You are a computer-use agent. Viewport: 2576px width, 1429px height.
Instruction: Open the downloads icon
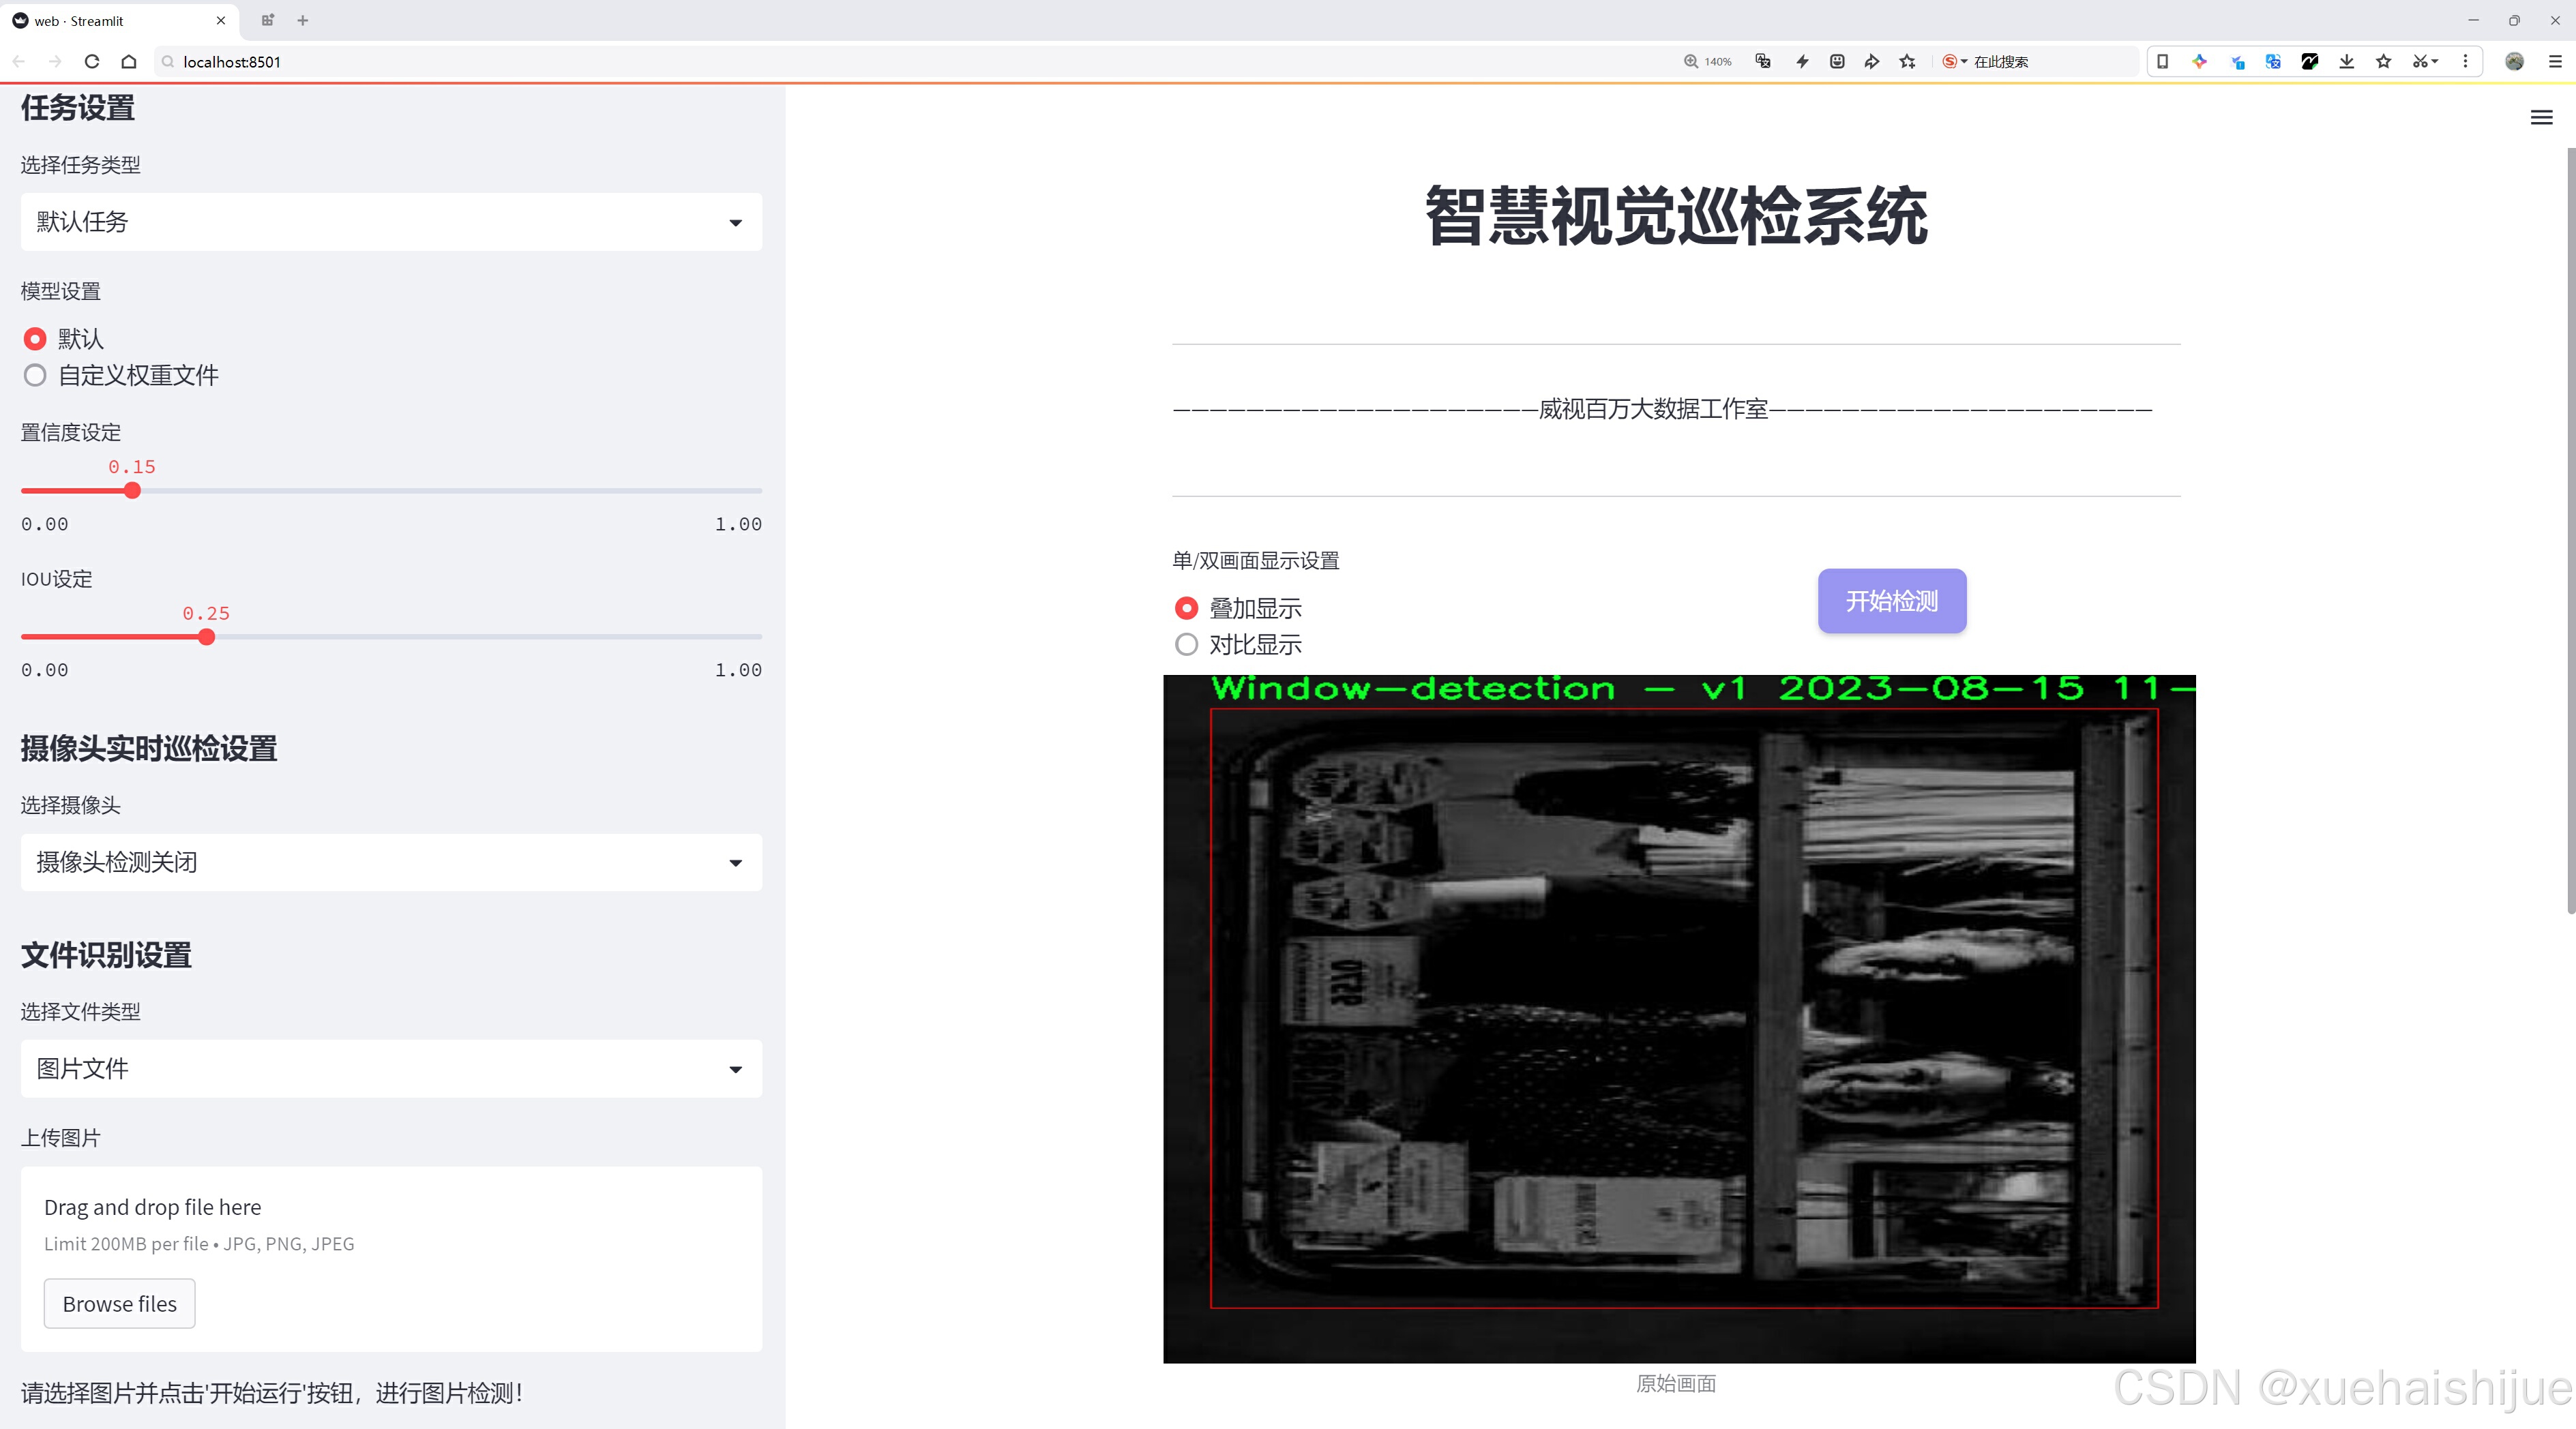point(2347,62)
